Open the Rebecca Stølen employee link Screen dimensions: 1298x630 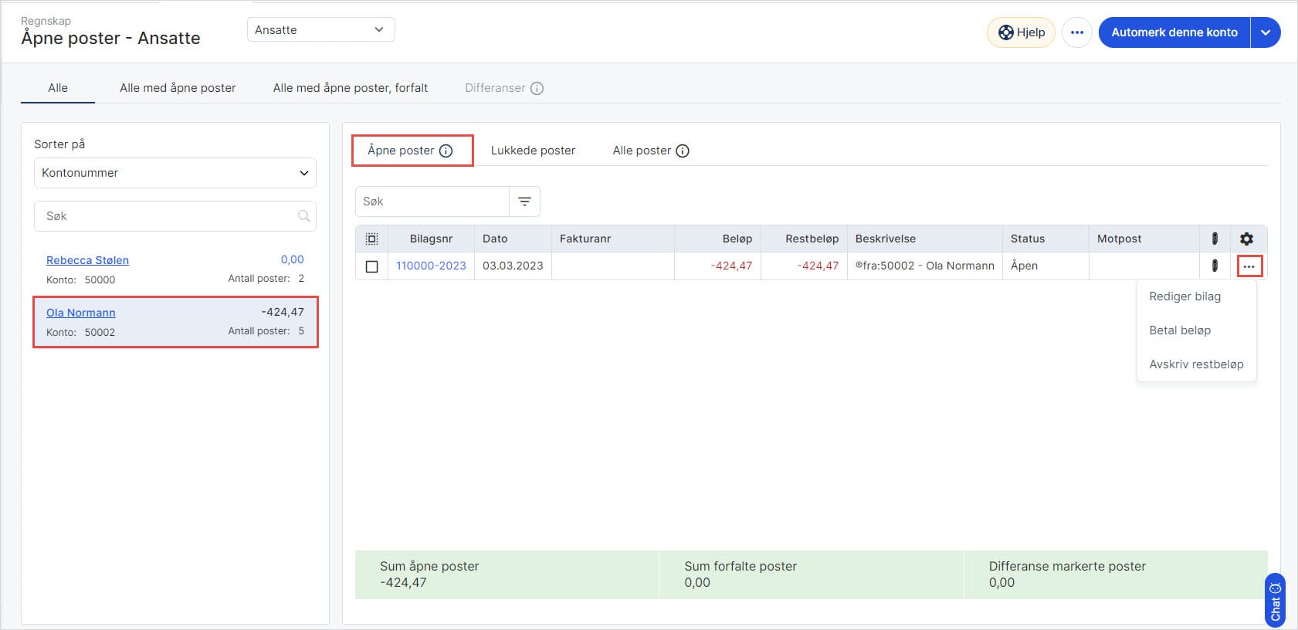[x=87, y=260]
